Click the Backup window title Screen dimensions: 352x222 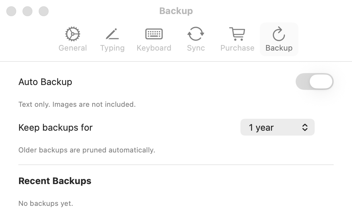(176, 11)
